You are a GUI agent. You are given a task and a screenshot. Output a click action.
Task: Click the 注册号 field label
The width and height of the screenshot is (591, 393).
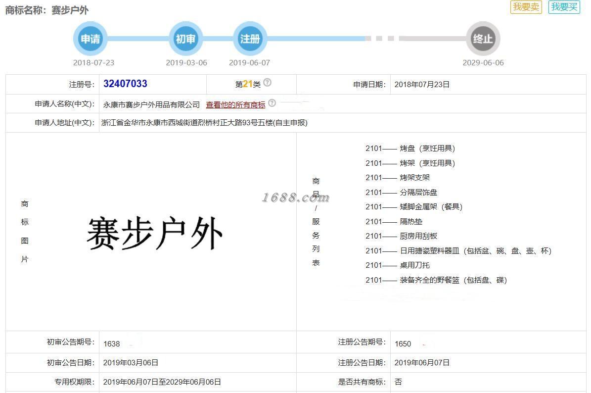point(82,85)
